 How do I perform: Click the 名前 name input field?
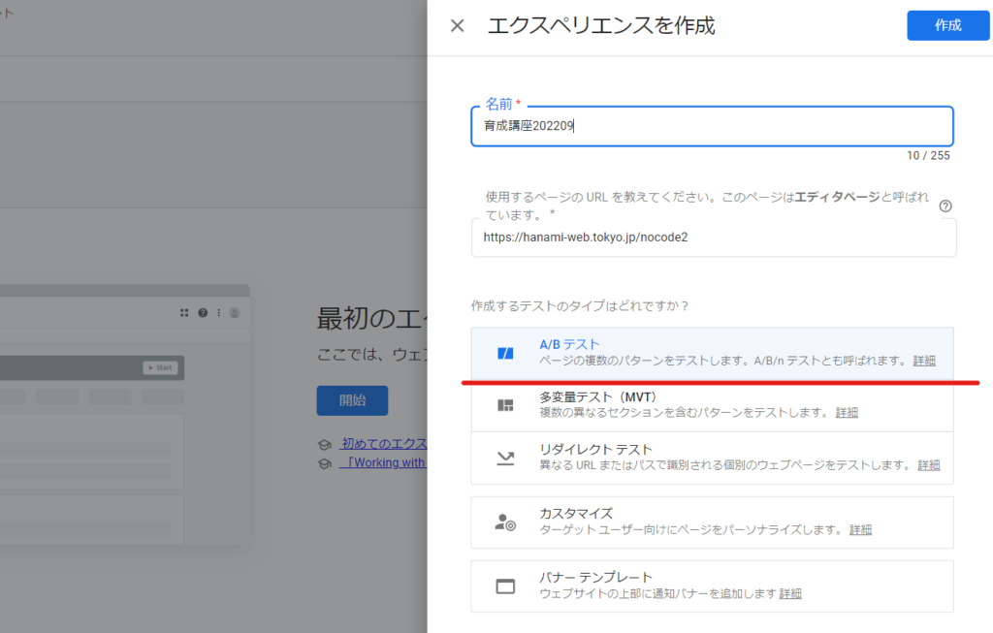coord(712,126)
